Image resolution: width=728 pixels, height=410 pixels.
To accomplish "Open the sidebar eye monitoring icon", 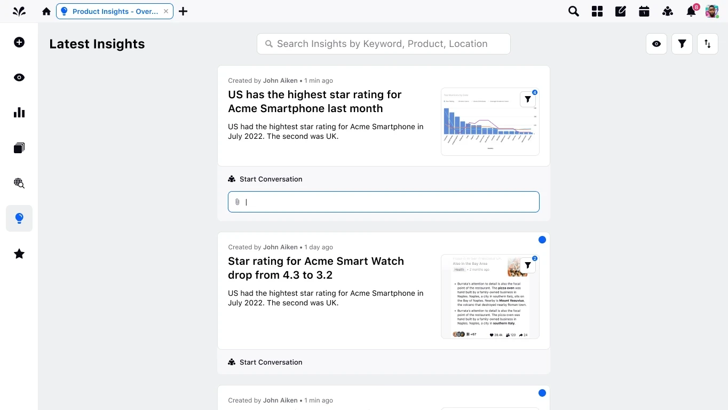I will point(19,77).
